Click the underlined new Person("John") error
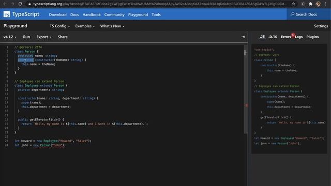 [49, 145]
